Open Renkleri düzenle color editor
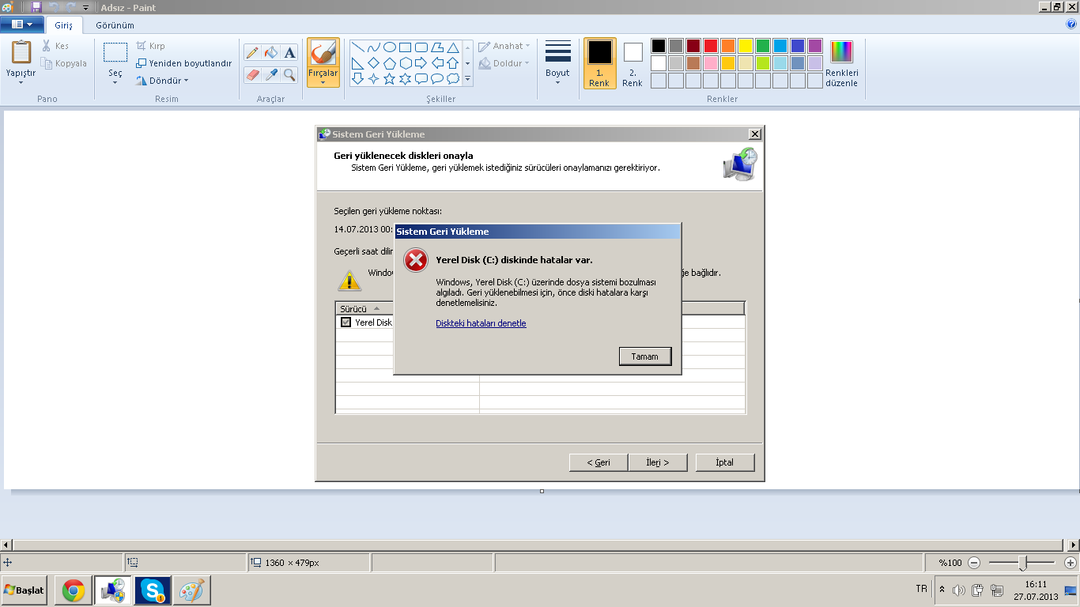Screen dimensions: 1080x607 tap(841, 63)
